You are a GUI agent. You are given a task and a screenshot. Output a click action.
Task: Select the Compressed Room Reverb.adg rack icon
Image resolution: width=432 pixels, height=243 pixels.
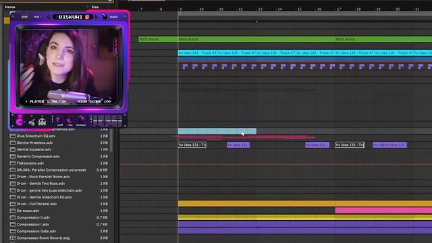tap(12, 238)
